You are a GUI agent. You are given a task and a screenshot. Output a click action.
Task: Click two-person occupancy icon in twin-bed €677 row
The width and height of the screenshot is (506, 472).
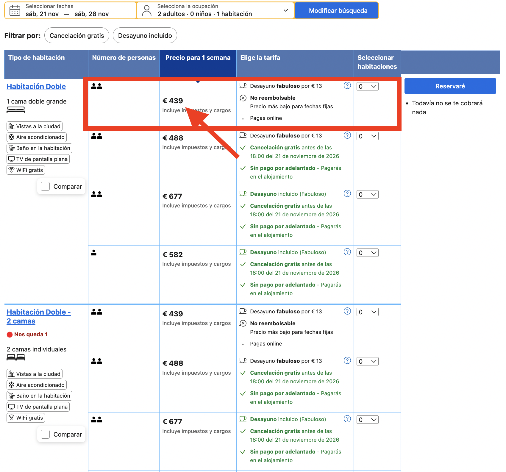(97, 420)
